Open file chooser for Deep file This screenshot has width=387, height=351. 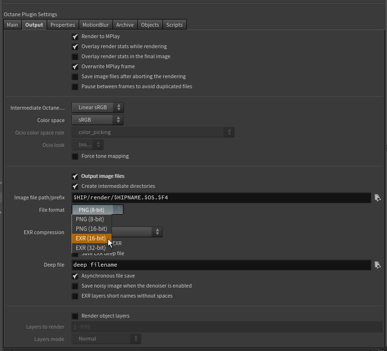pyautogui.click(x=377, y=265)
